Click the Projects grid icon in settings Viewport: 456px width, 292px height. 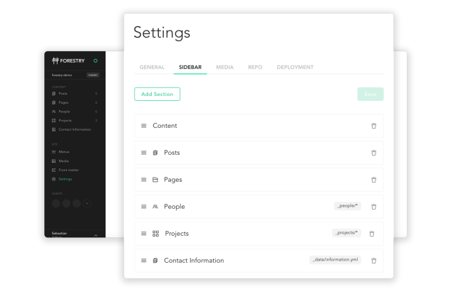155,234
